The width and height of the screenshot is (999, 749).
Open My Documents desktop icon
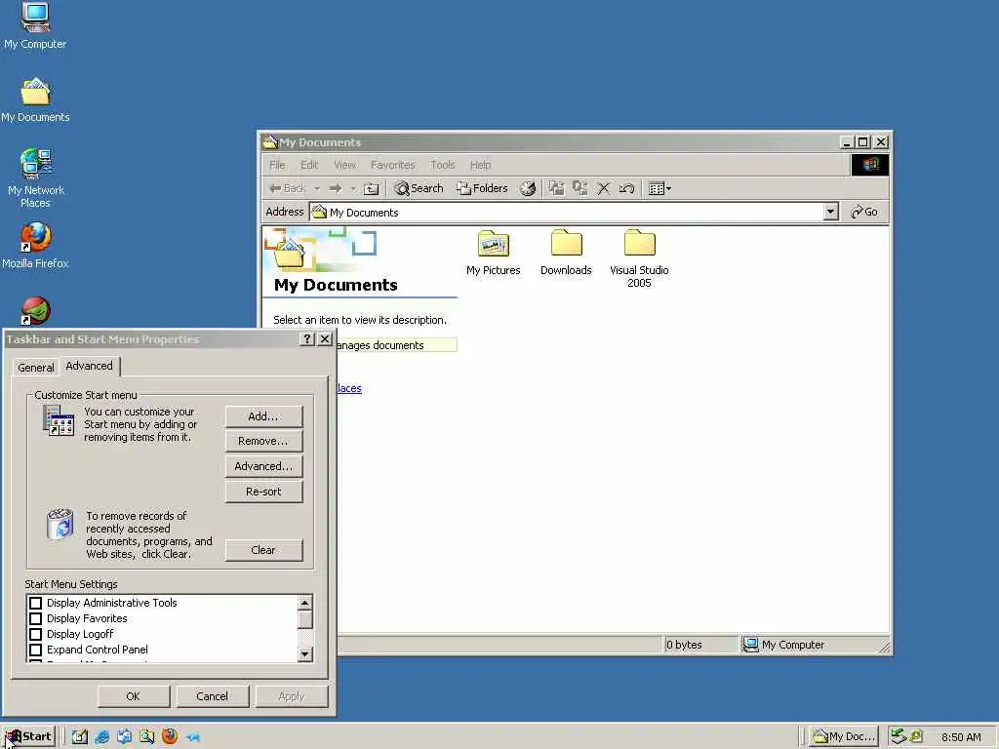click(35, 100)
